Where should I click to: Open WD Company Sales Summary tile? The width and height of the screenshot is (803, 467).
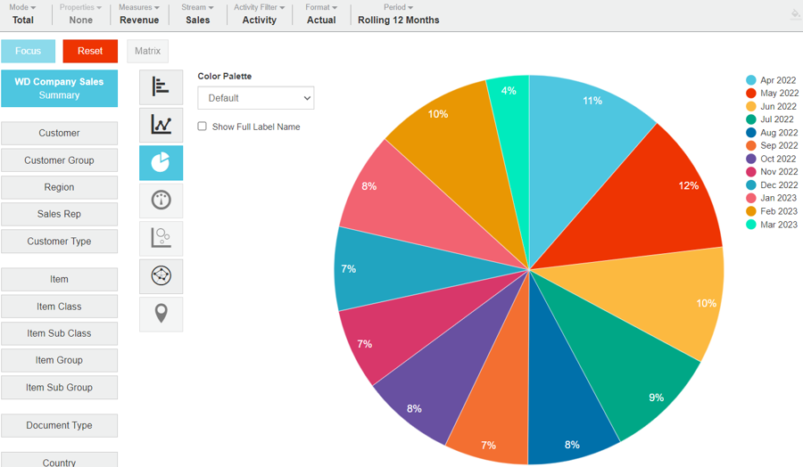click(x=59, y=88)
